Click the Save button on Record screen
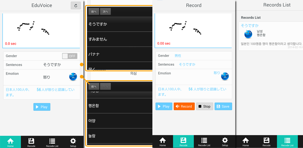 point(223,107)
